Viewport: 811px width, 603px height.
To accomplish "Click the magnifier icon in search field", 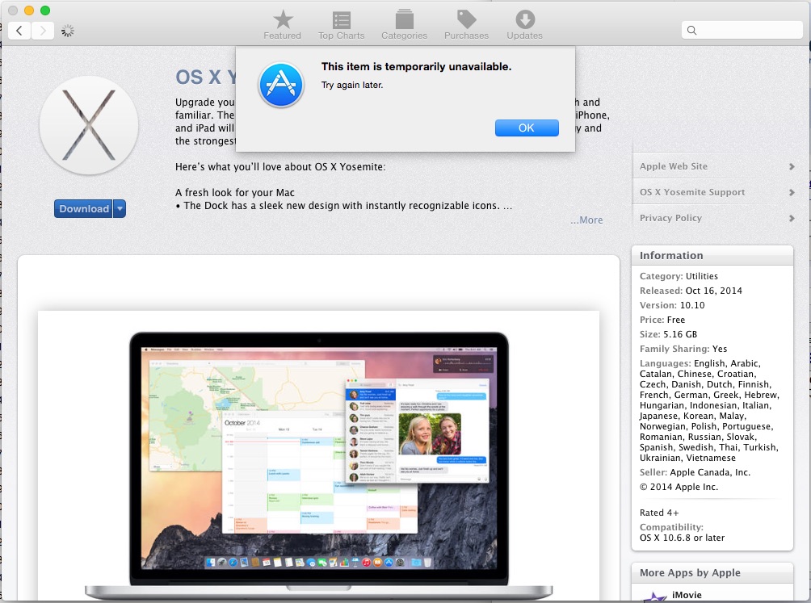I will click(x=691, y=31).
